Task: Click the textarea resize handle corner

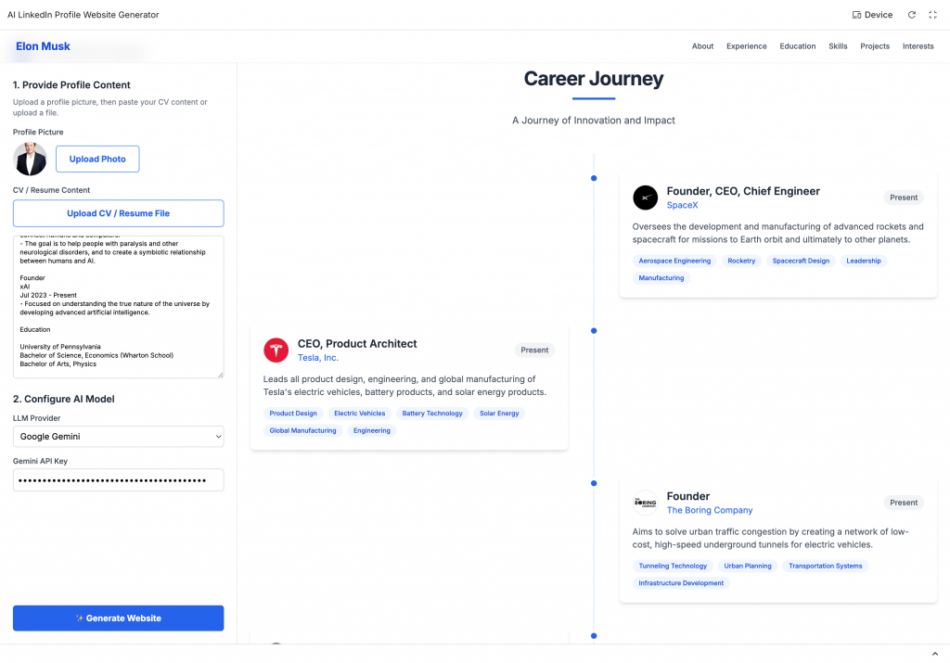Action: point(220,375)
